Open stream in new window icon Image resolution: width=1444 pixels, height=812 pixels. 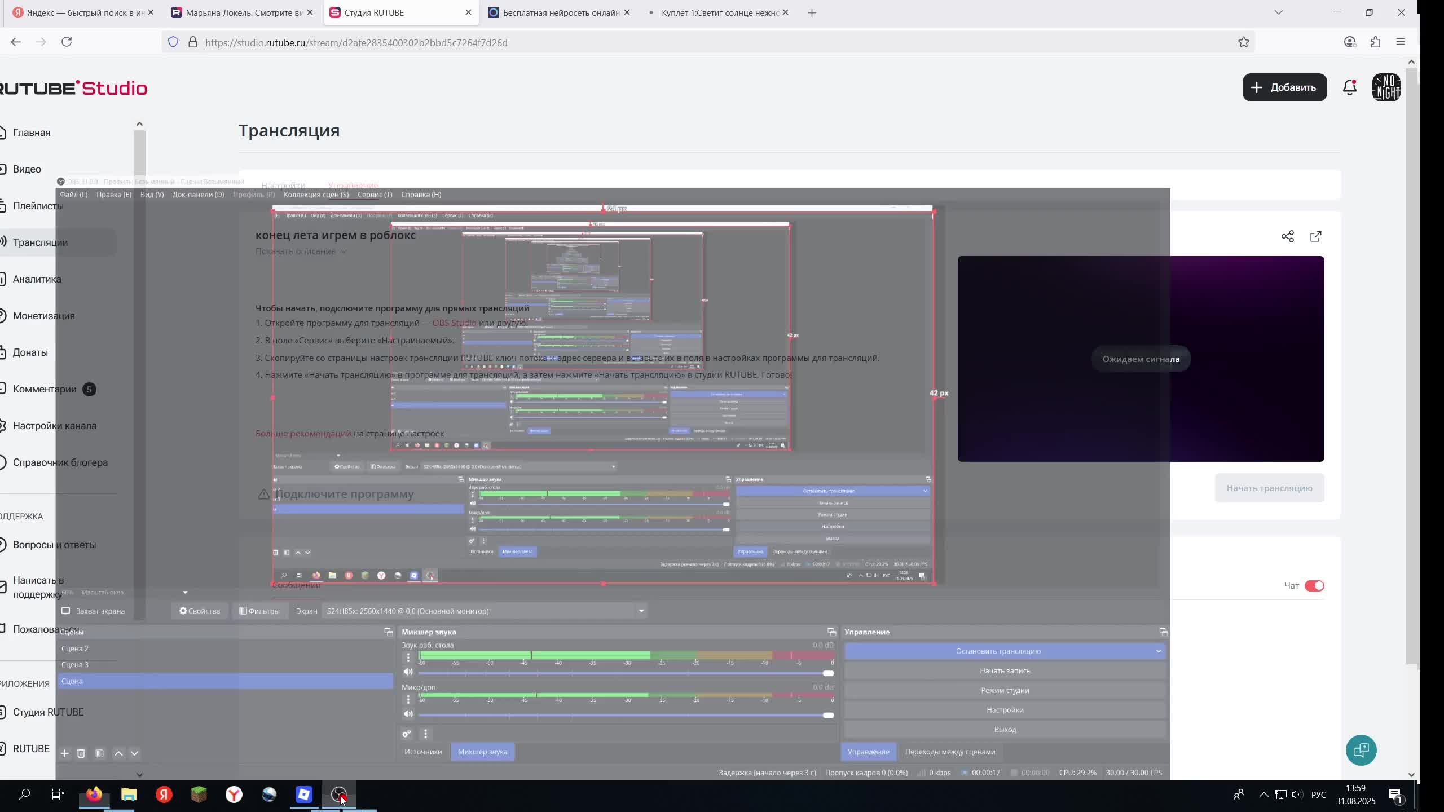(x=1315, y=236)
